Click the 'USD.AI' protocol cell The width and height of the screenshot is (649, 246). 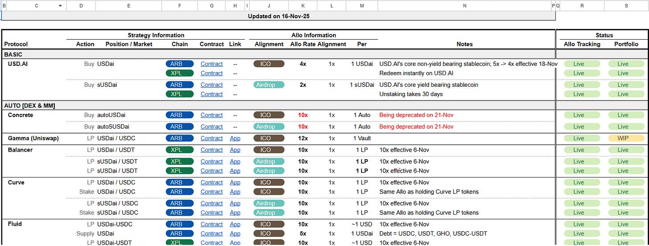[19, 64]
